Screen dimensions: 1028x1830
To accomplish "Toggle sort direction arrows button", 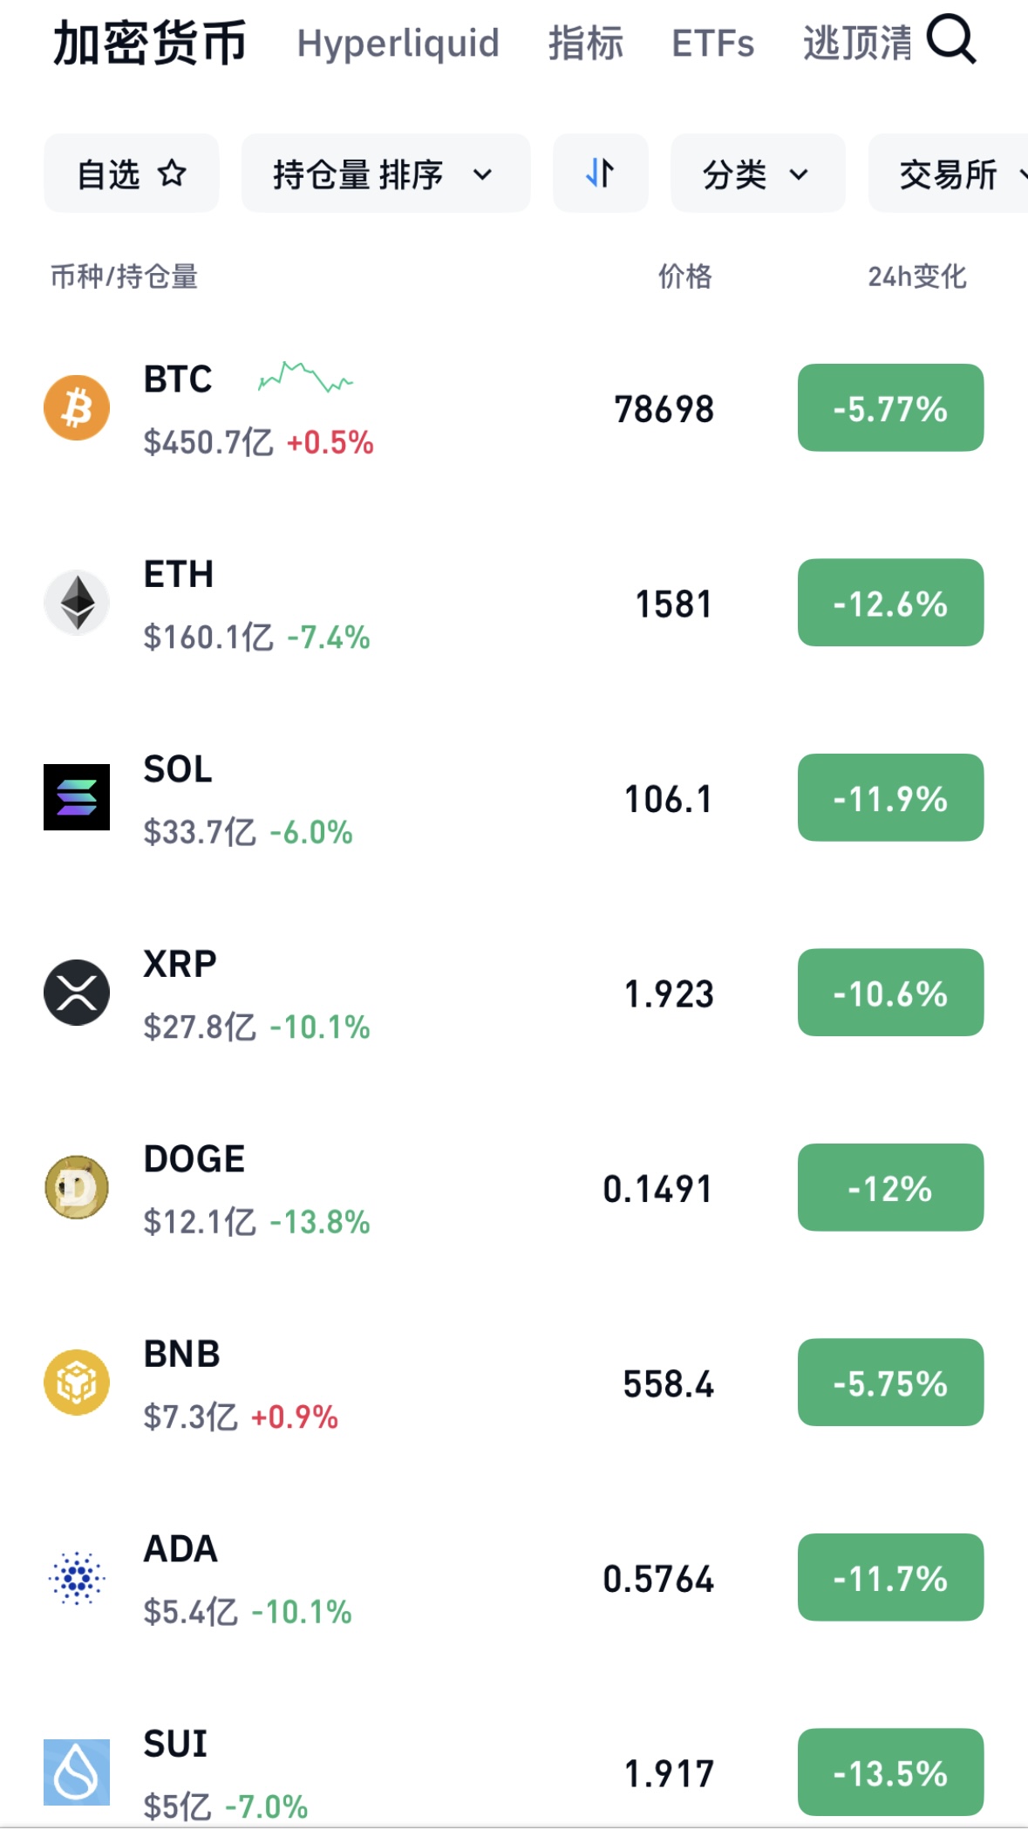I will tap(600, 174).
